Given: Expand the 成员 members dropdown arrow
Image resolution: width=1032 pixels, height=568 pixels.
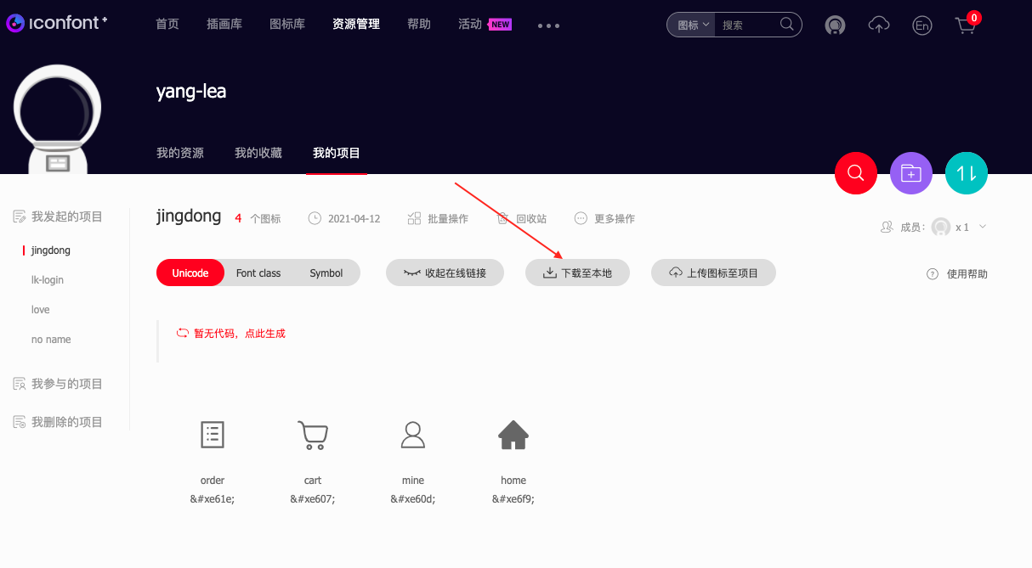Looking at the screenshot, I should [983, 227].
